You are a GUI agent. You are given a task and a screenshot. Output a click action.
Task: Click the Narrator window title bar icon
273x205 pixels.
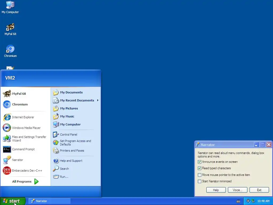point(198,144)
